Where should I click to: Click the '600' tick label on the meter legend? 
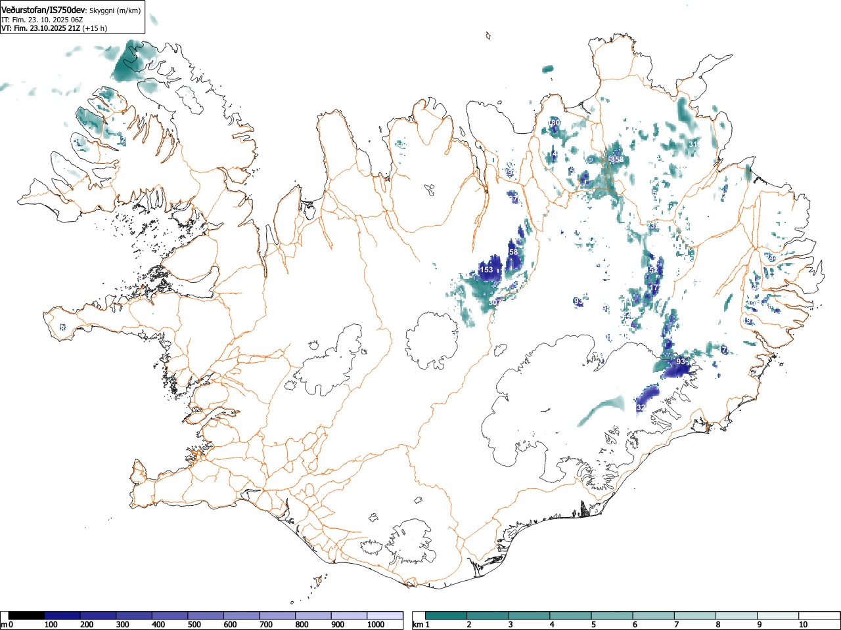230,625
